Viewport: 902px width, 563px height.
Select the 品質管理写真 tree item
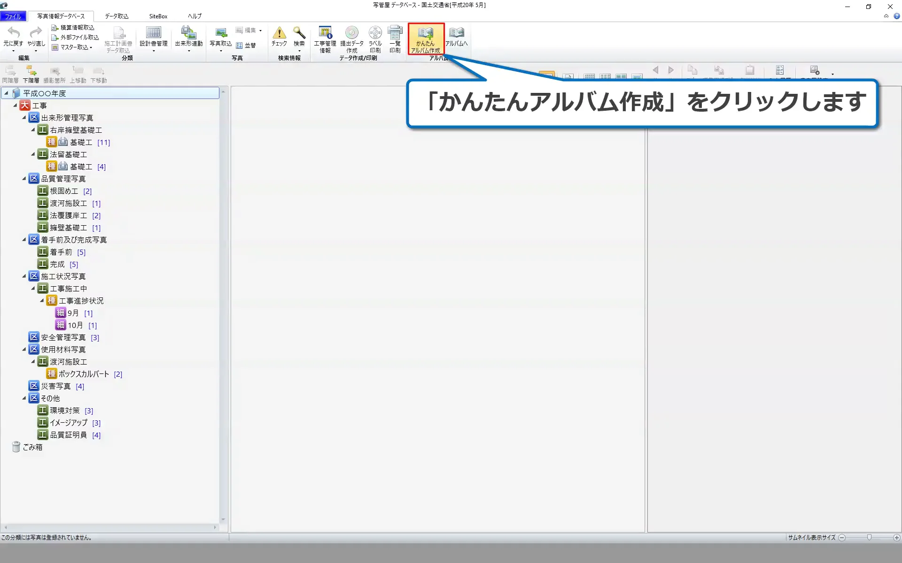pos(63,178)
